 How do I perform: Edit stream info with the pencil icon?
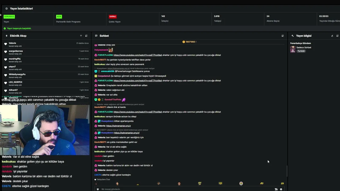coord(332,36)
